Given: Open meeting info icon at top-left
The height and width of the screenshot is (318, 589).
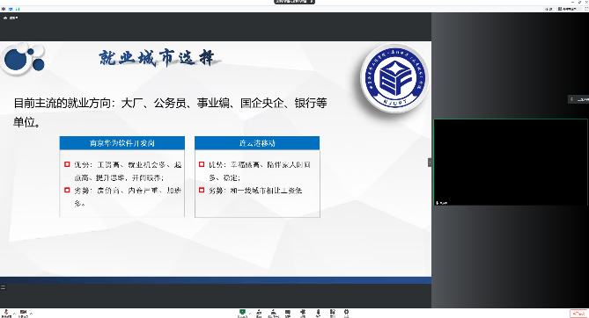Looking at the screenshot, I should 4,9.
